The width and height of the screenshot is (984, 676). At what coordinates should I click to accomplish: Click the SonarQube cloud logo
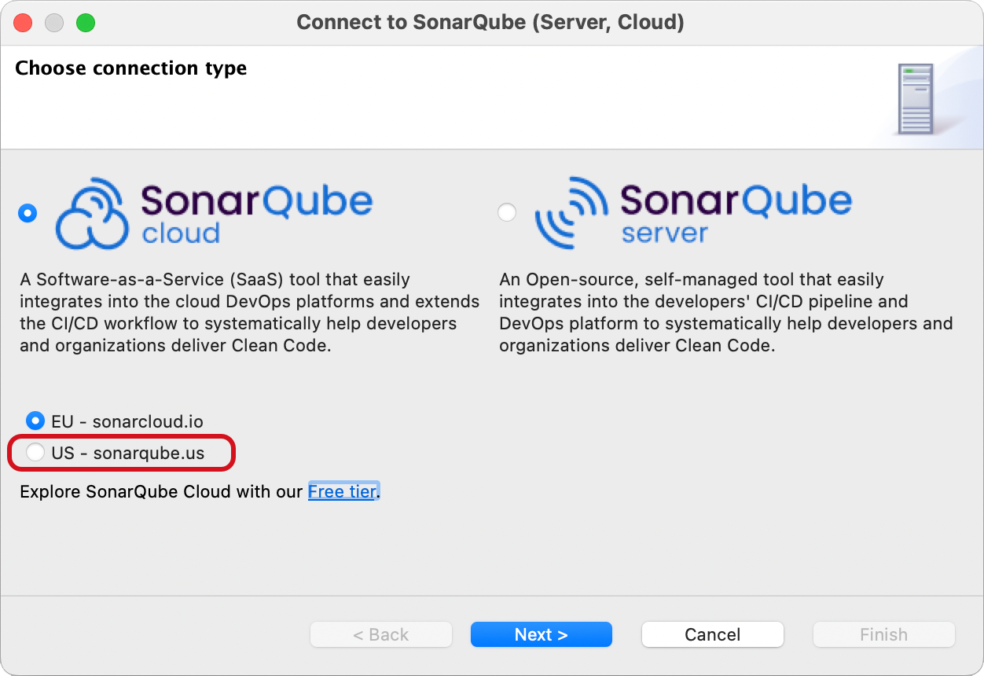click(x=214, y=214)
